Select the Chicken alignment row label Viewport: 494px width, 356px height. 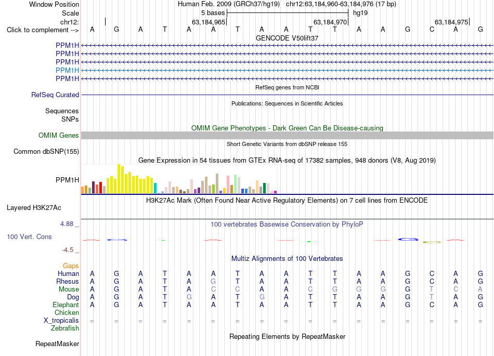click(x=67, y=312)
